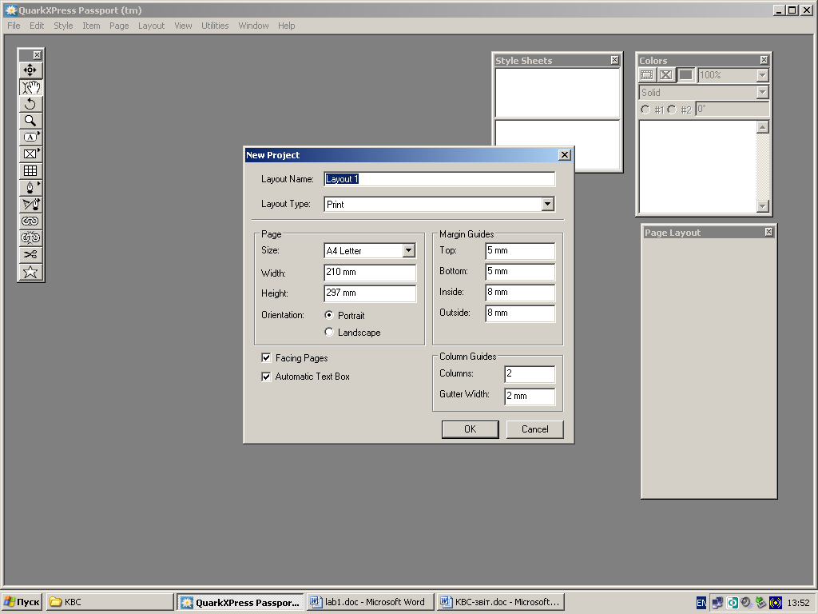Click the Outside margin field
Screen dimensions: 818x614
tap(520, 313)
